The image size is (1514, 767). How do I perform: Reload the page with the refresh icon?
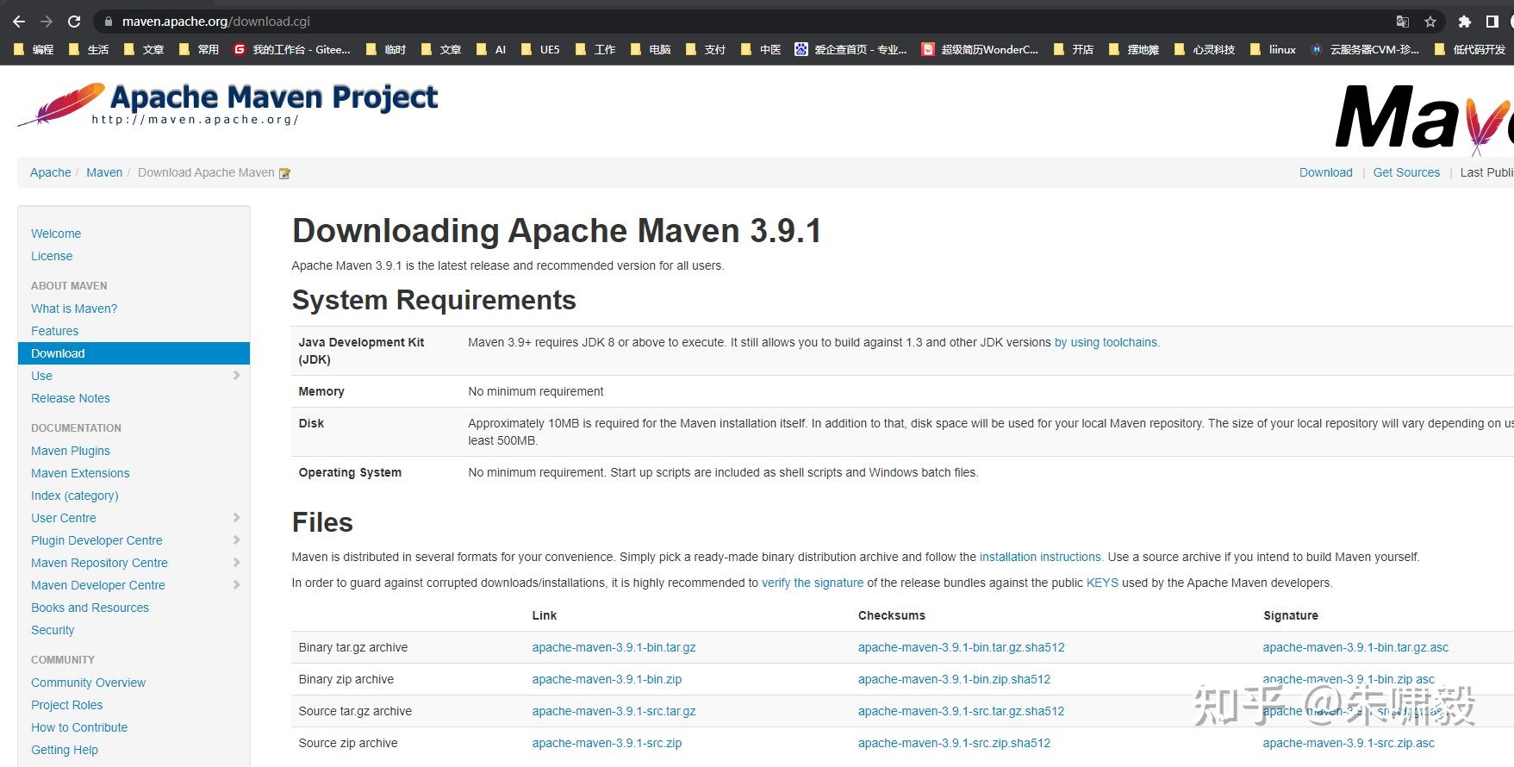(x=74, y=22)
